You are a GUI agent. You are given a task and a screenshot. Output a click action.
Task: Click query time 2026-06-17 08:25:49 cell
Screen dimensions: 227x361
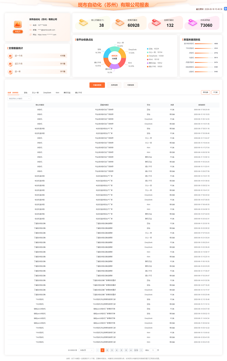coord(202,109)
